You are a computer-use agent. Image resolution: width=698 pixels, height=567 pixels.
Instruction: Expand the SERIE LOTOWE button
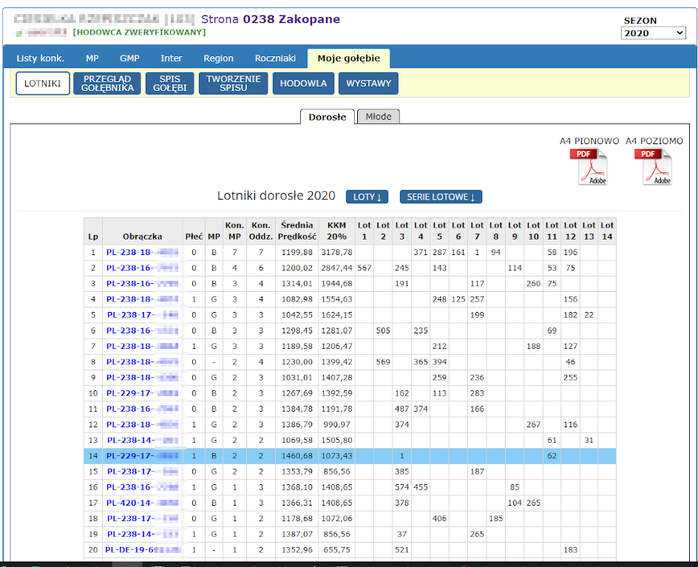click(x=441, y=197)
